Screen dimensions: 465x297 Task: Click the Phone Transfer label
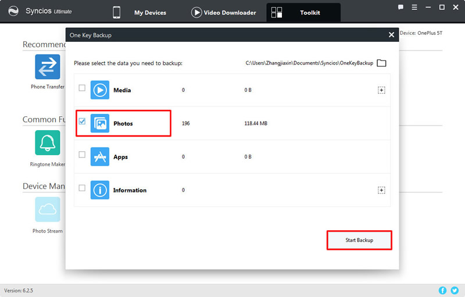click(x=48, y=87)
